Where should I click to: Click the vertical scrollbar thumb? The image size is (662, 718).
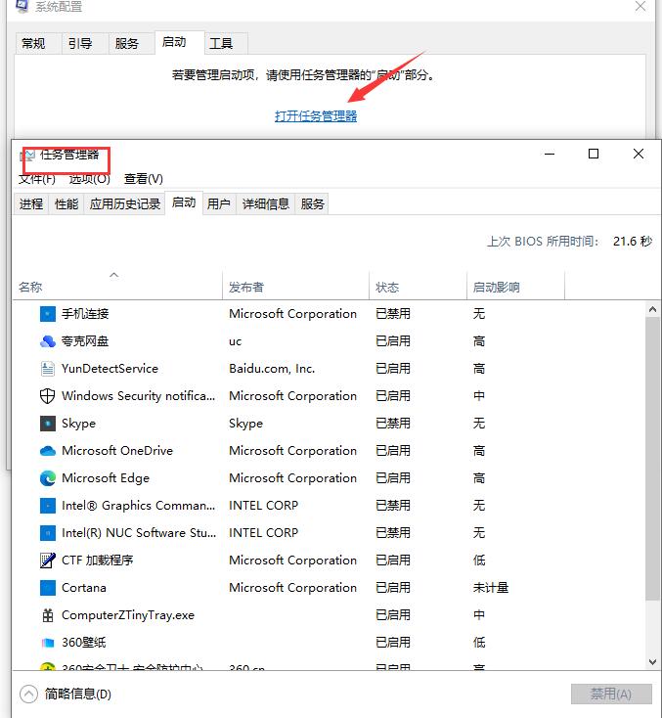[x=652, y=458]
